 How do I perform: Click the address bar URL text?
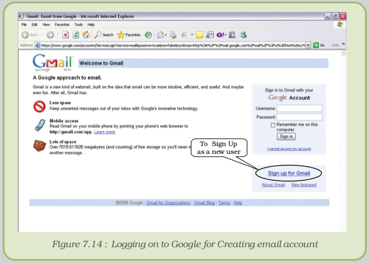click(x=173, y=45)
